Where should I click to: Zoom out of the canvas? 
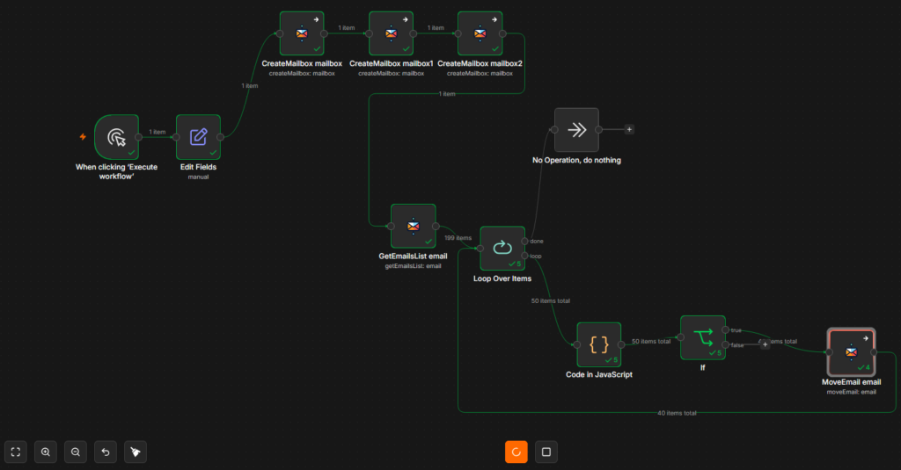pos(76,452)
